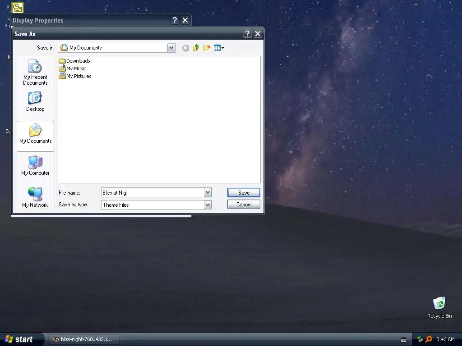Select Desktop in the places bar
Viewport: 462px width, 346px height.
[x=35, y=101]
